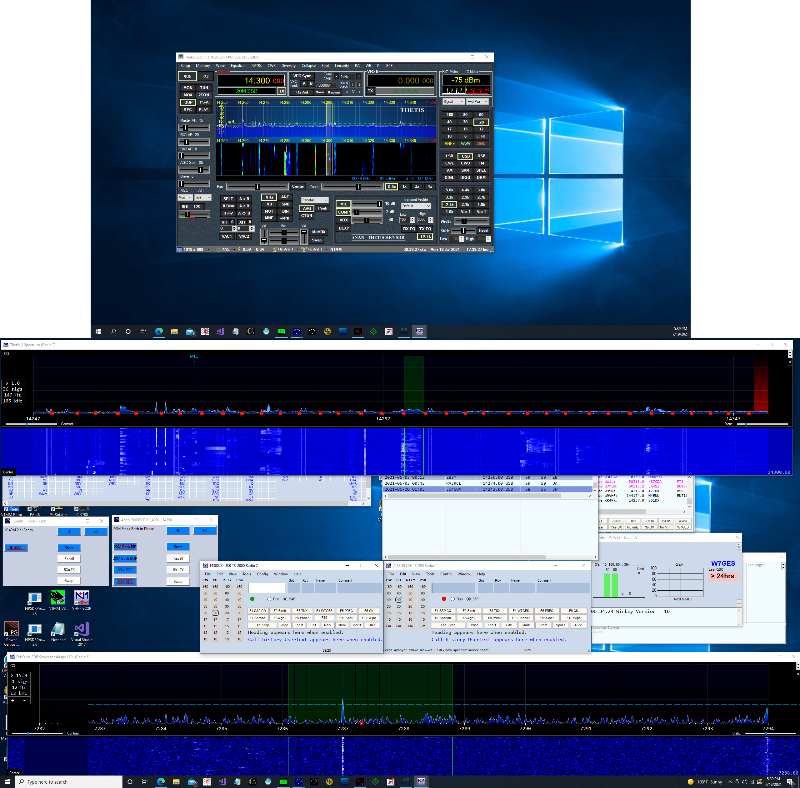Increase RIT offset value stepper
Viewport: 800px width, 788px height.
coord(234,227)
